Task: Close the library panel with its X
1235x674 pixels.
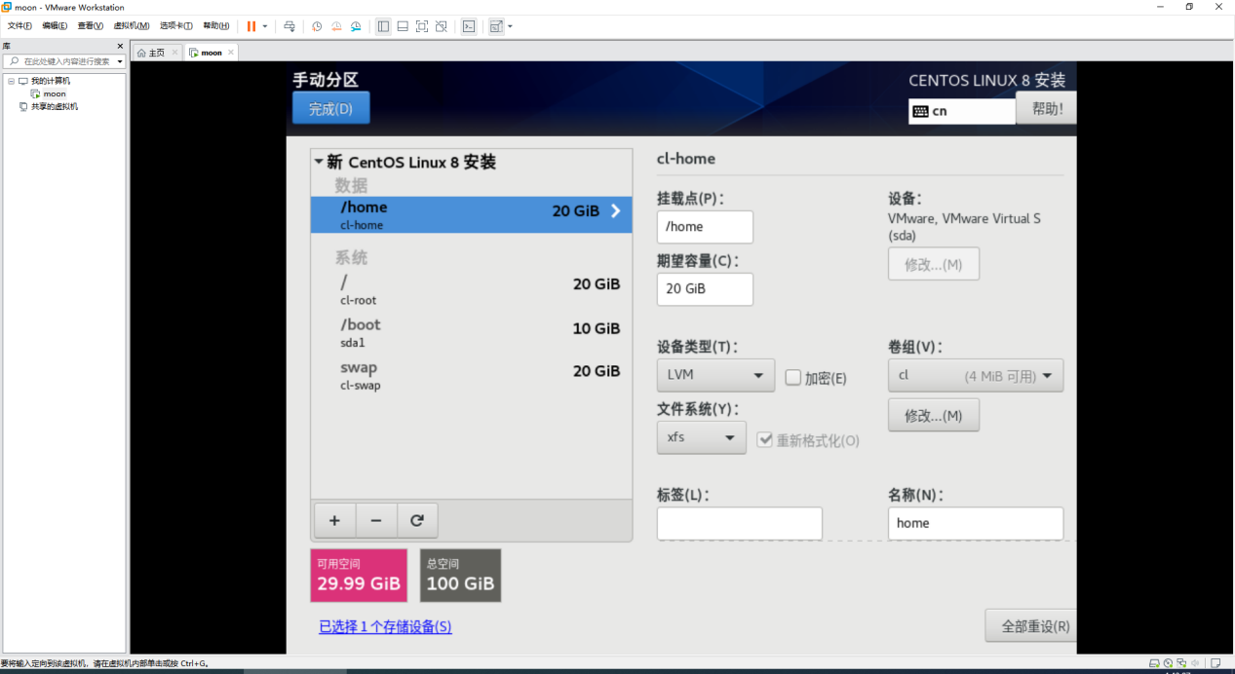Action: point(120,46)
